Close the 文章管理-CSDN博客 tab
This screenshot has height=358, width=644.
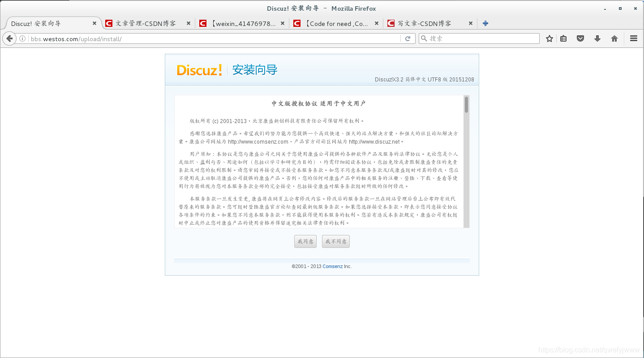189,23
